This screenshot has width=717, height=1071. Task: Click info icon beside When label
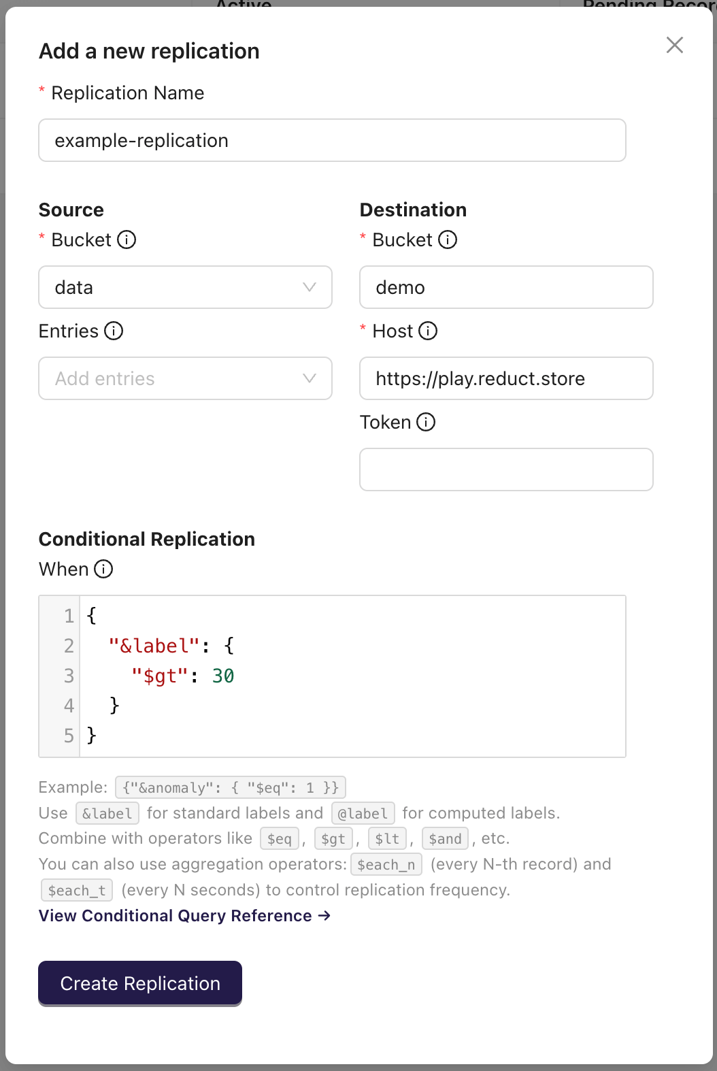click(x=103, y=569)
